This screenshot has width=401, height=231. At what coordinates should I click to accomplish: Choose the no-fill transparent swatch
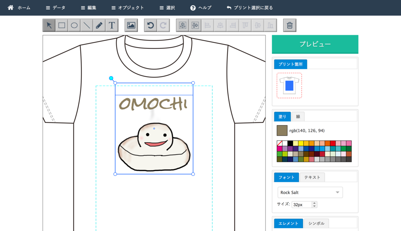click(279, 143)
